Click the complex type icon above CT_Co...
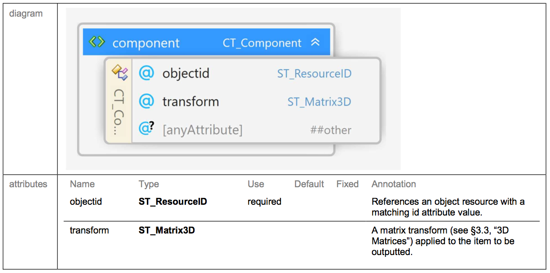Image resolution: width=550 pixels, height=273 pixels. [x=120, y=71]
